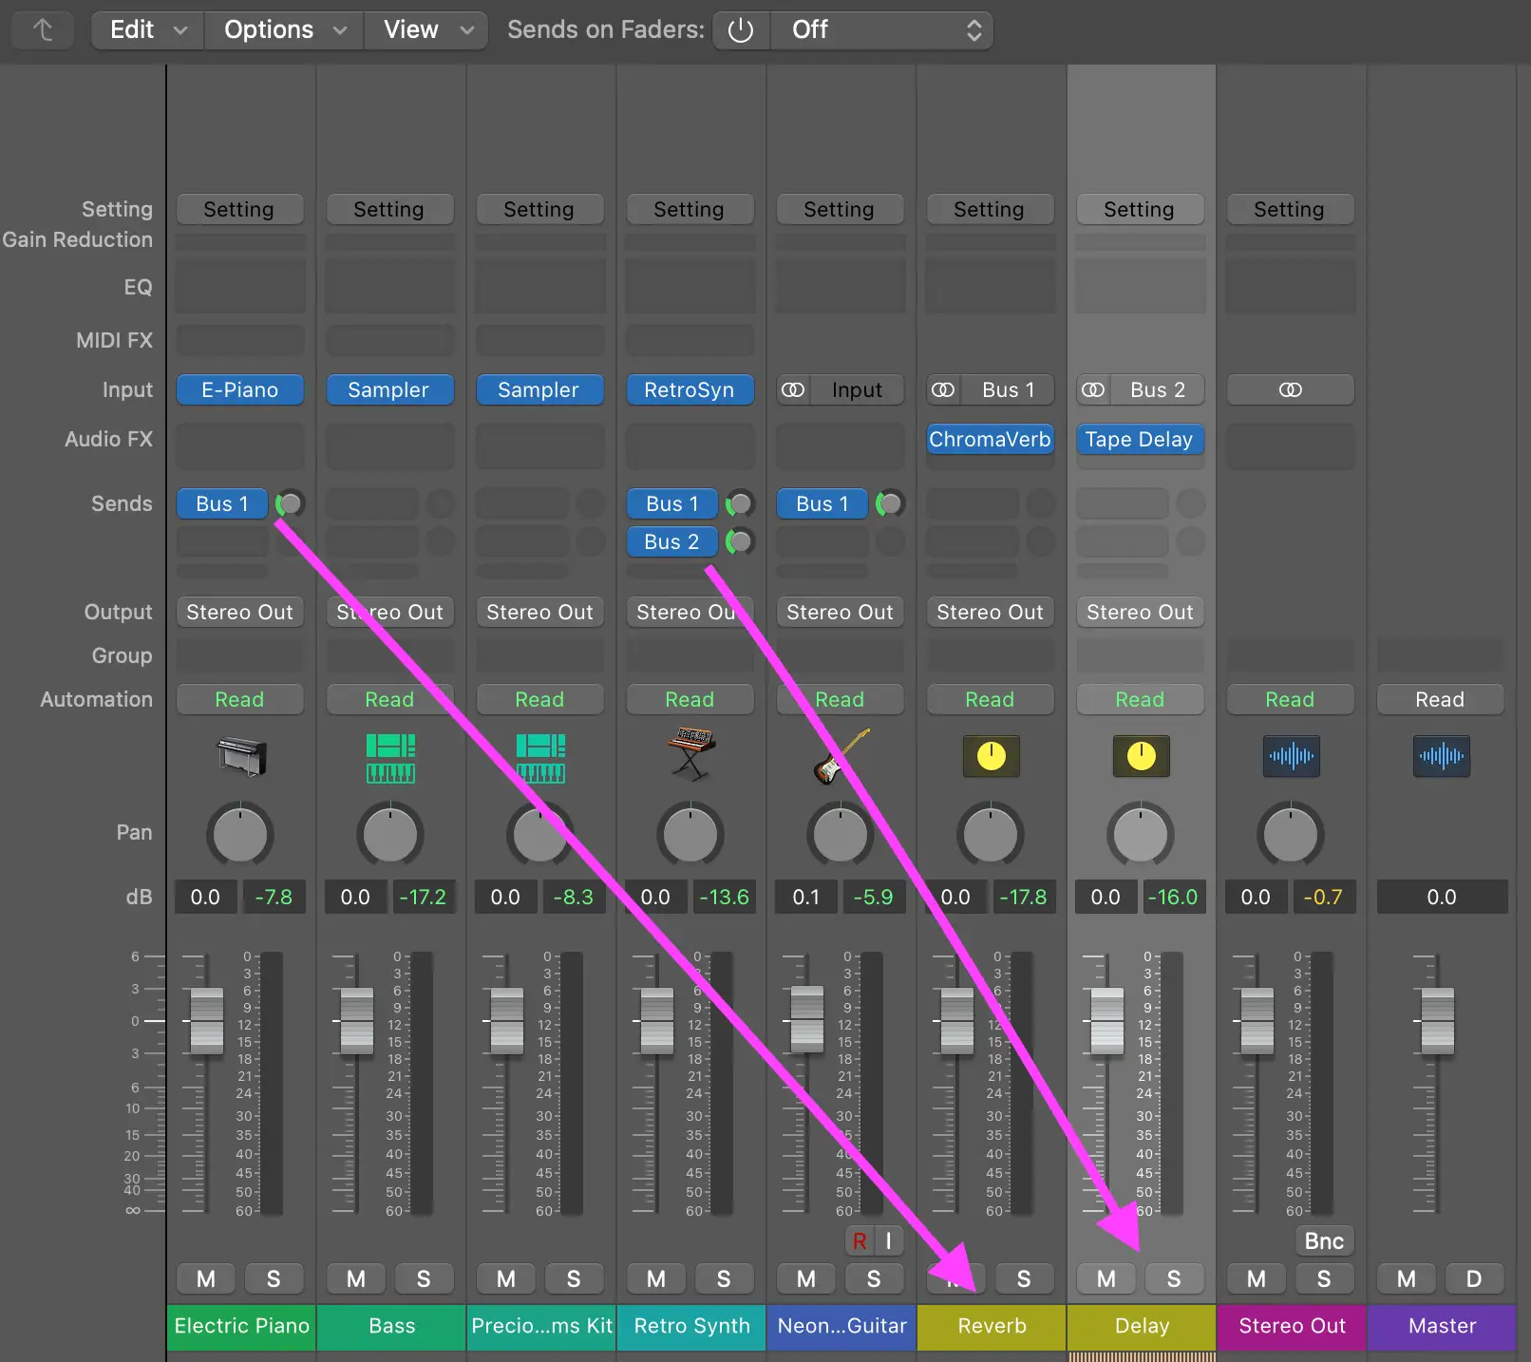Click the Electric Piano volume fader
The image size is (1531, 1362).
click(207, 1021)
